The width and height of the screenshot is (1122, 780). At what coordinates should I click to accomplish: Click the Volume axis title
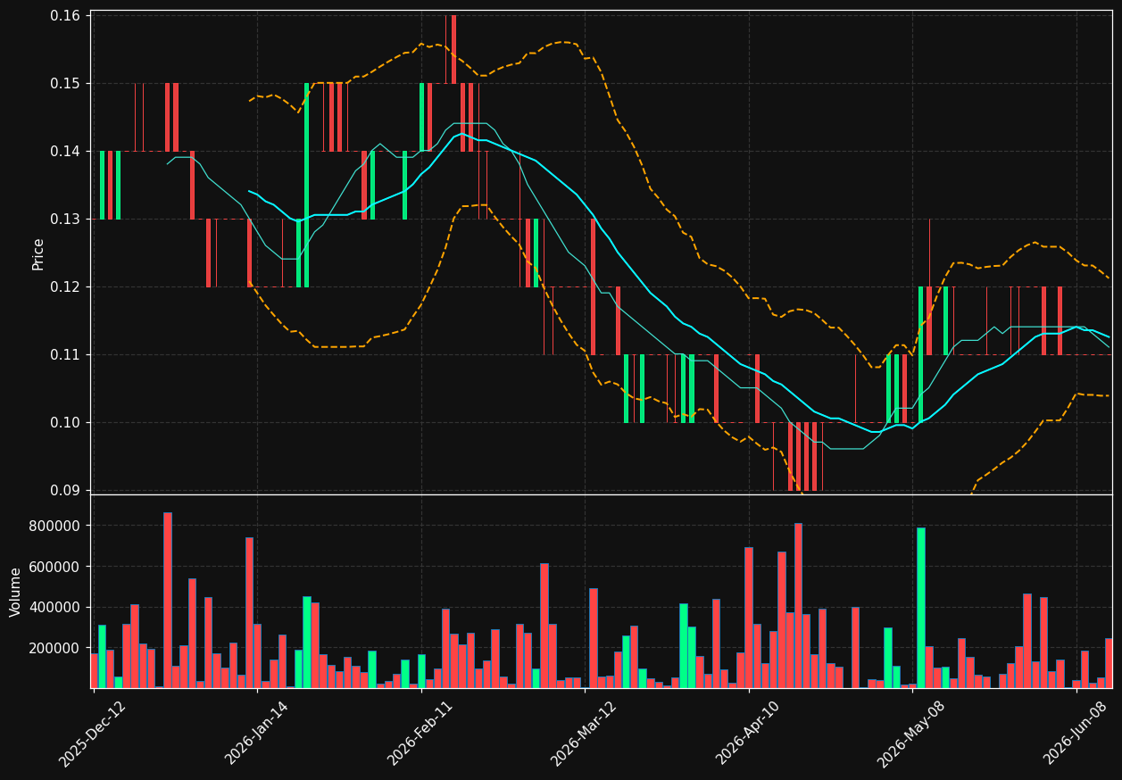[x=16, y=592]
